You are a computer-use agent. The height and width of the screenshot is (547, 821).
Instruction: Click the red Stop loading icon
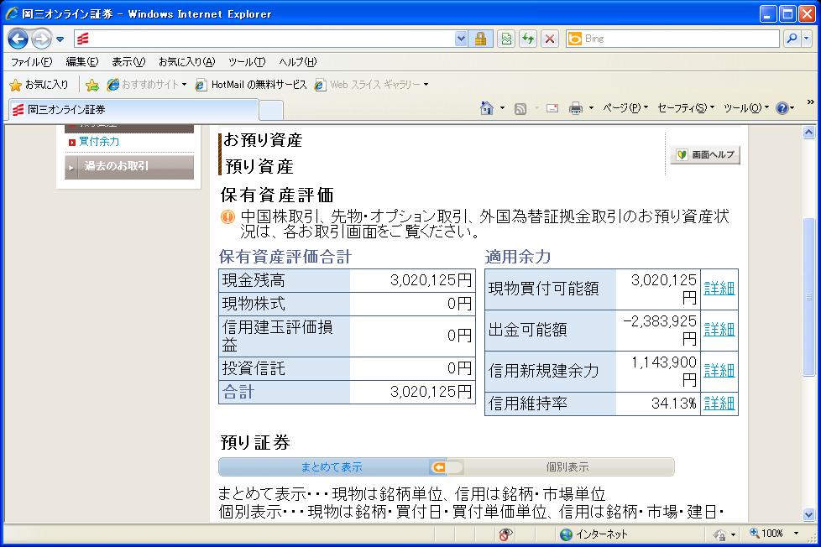[550, 39]
